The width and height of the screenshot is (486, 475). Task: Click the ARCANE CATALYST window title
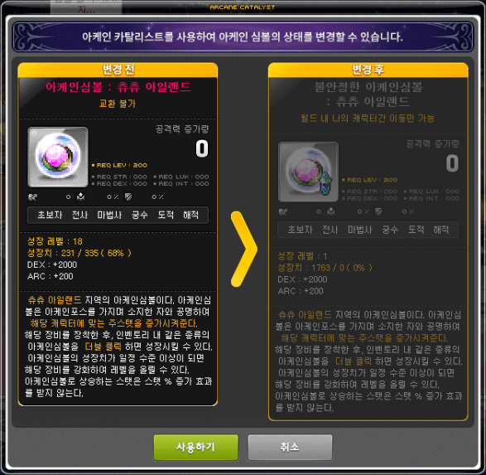point(243,7)
